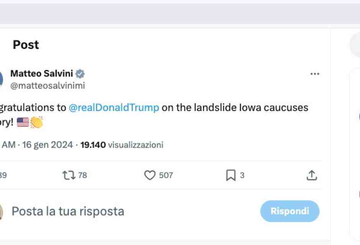Click the Posta la tua risposta field
Image resolution: width=360 pixels, height=245 pixels.
point(68,211)
